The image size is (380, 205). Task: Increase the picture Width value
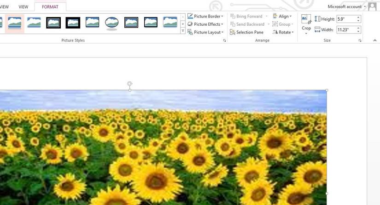tap(358, 28)
